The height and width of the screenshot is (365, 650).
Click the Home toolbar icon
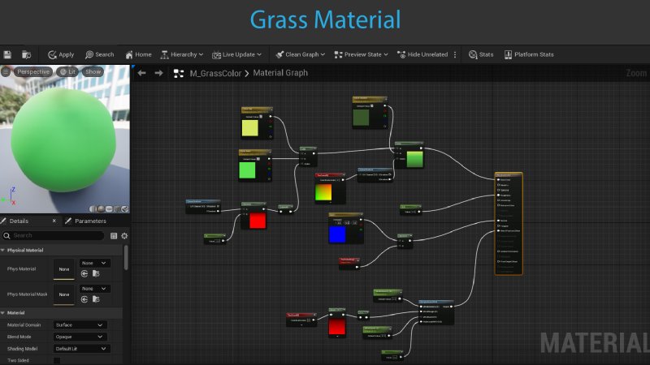pos(137,54)
